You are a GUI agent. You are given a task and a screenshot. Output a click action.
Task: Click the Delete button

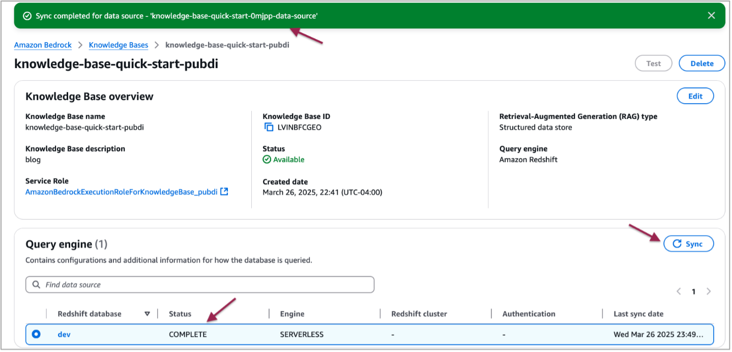(x=701, y=63)
